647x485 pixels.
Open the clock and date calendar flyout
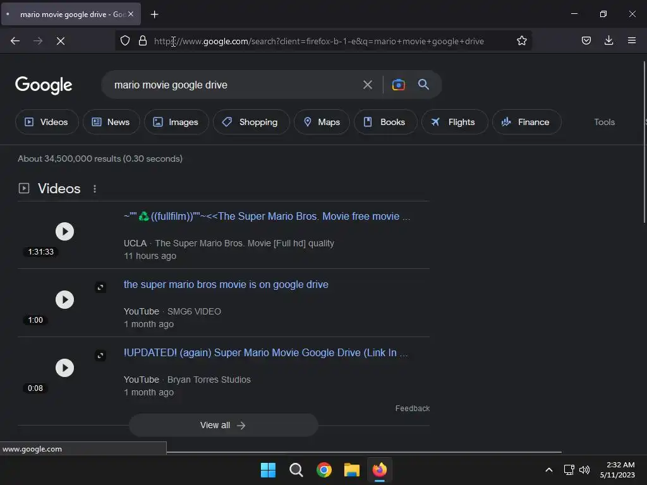click(x=617, y=470)
